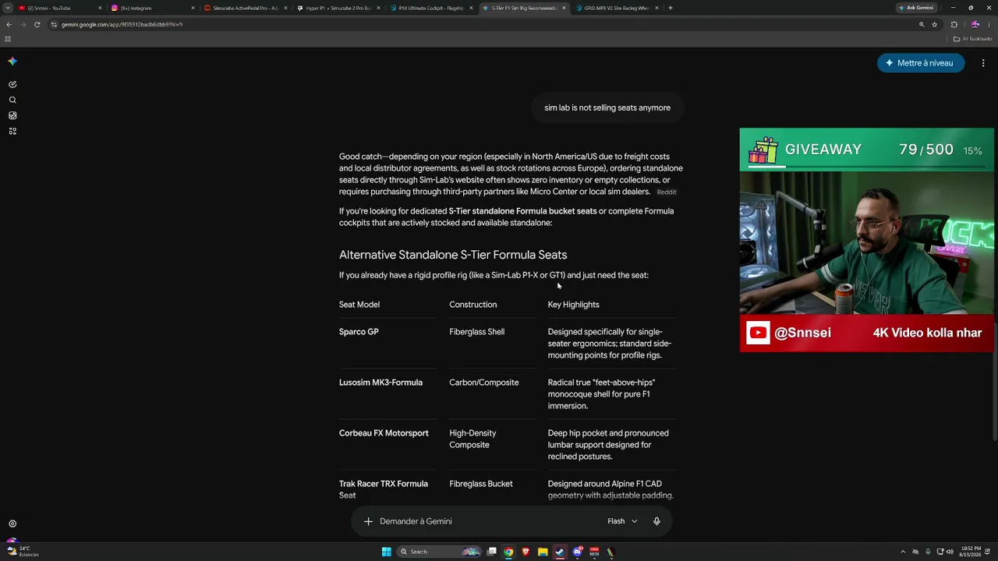Screen dimensions: 998x561
Task: Reload the current page
Action: [37, 24]
